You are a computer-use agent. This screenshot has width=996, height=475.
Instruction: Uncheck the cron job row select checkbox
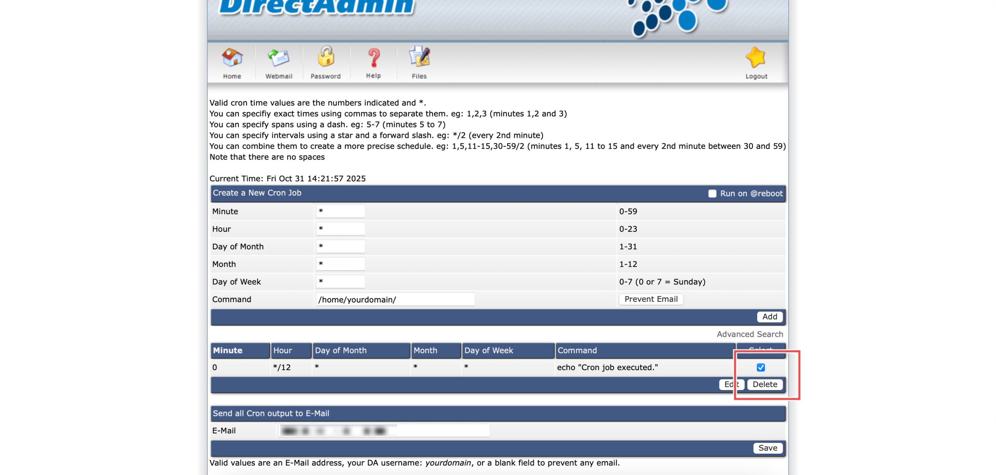pyautogui.click(x=761, y=367)
